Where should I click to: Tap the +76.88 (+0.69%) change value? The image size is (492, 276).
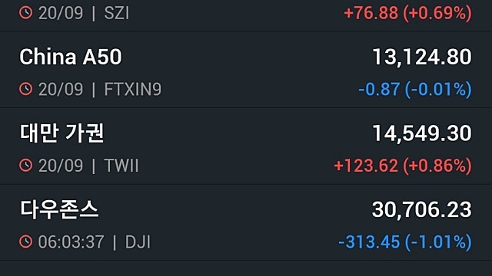[408, 13]
